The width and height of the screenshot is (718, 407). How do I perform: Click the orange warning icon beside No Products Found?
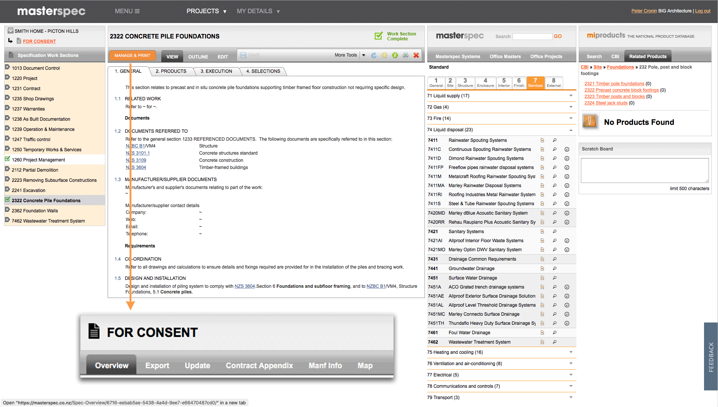tap(589, 121)
